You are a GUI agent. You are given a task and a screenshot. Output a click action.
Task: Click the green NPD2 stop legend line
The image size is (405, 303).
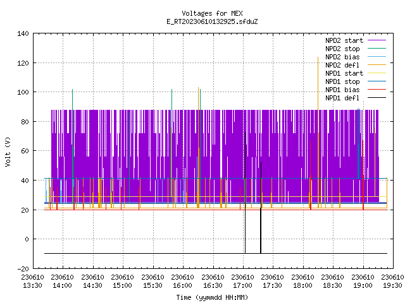[x=377, y=49]
